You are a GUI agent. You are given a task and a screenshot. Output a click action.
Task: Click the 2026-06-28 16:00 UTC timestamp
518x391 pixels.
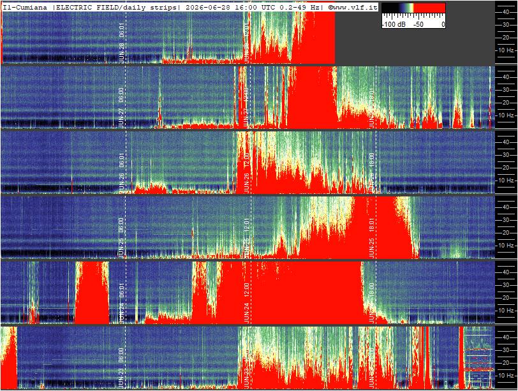[226, 7]
